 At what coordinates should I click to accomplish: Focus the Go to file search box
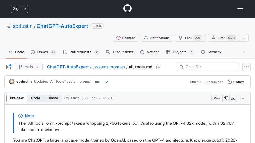207,67
